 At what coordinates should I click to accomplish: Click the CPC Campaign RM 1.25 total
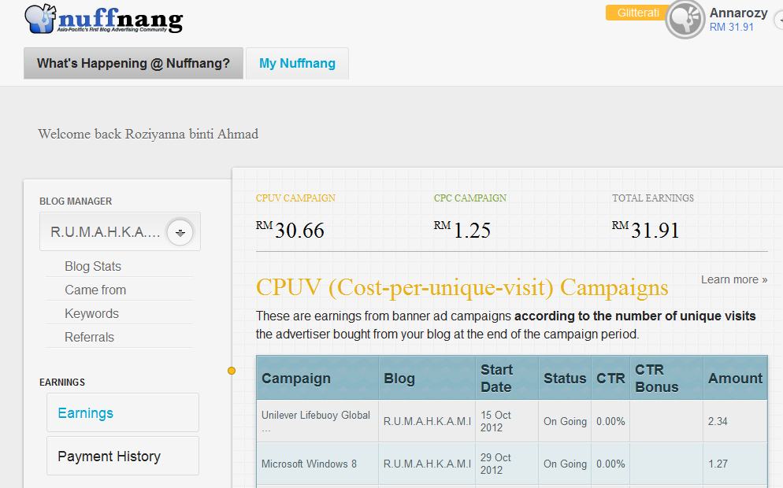462,230
